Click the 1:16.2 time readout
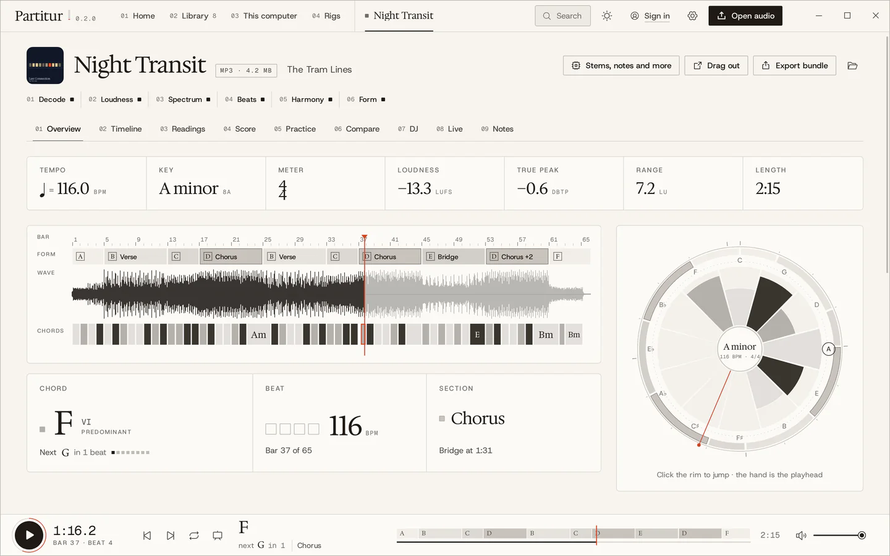Screen dimensions: 890x556 tap(75, 531)
